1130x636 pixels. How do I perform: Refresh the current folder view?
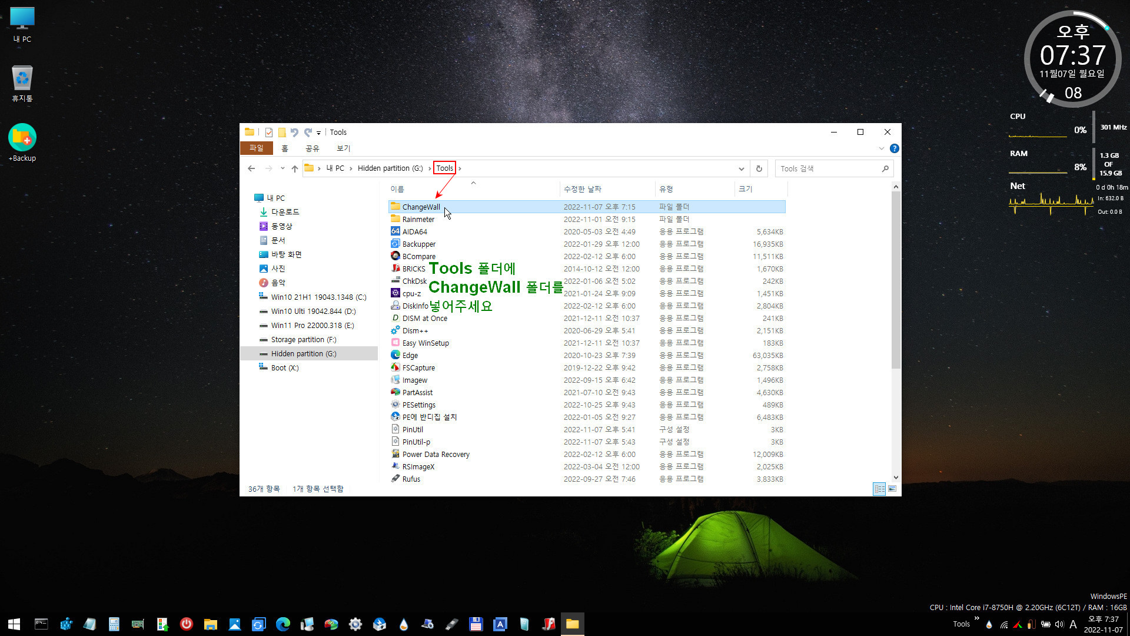click(x=759, y=168)
